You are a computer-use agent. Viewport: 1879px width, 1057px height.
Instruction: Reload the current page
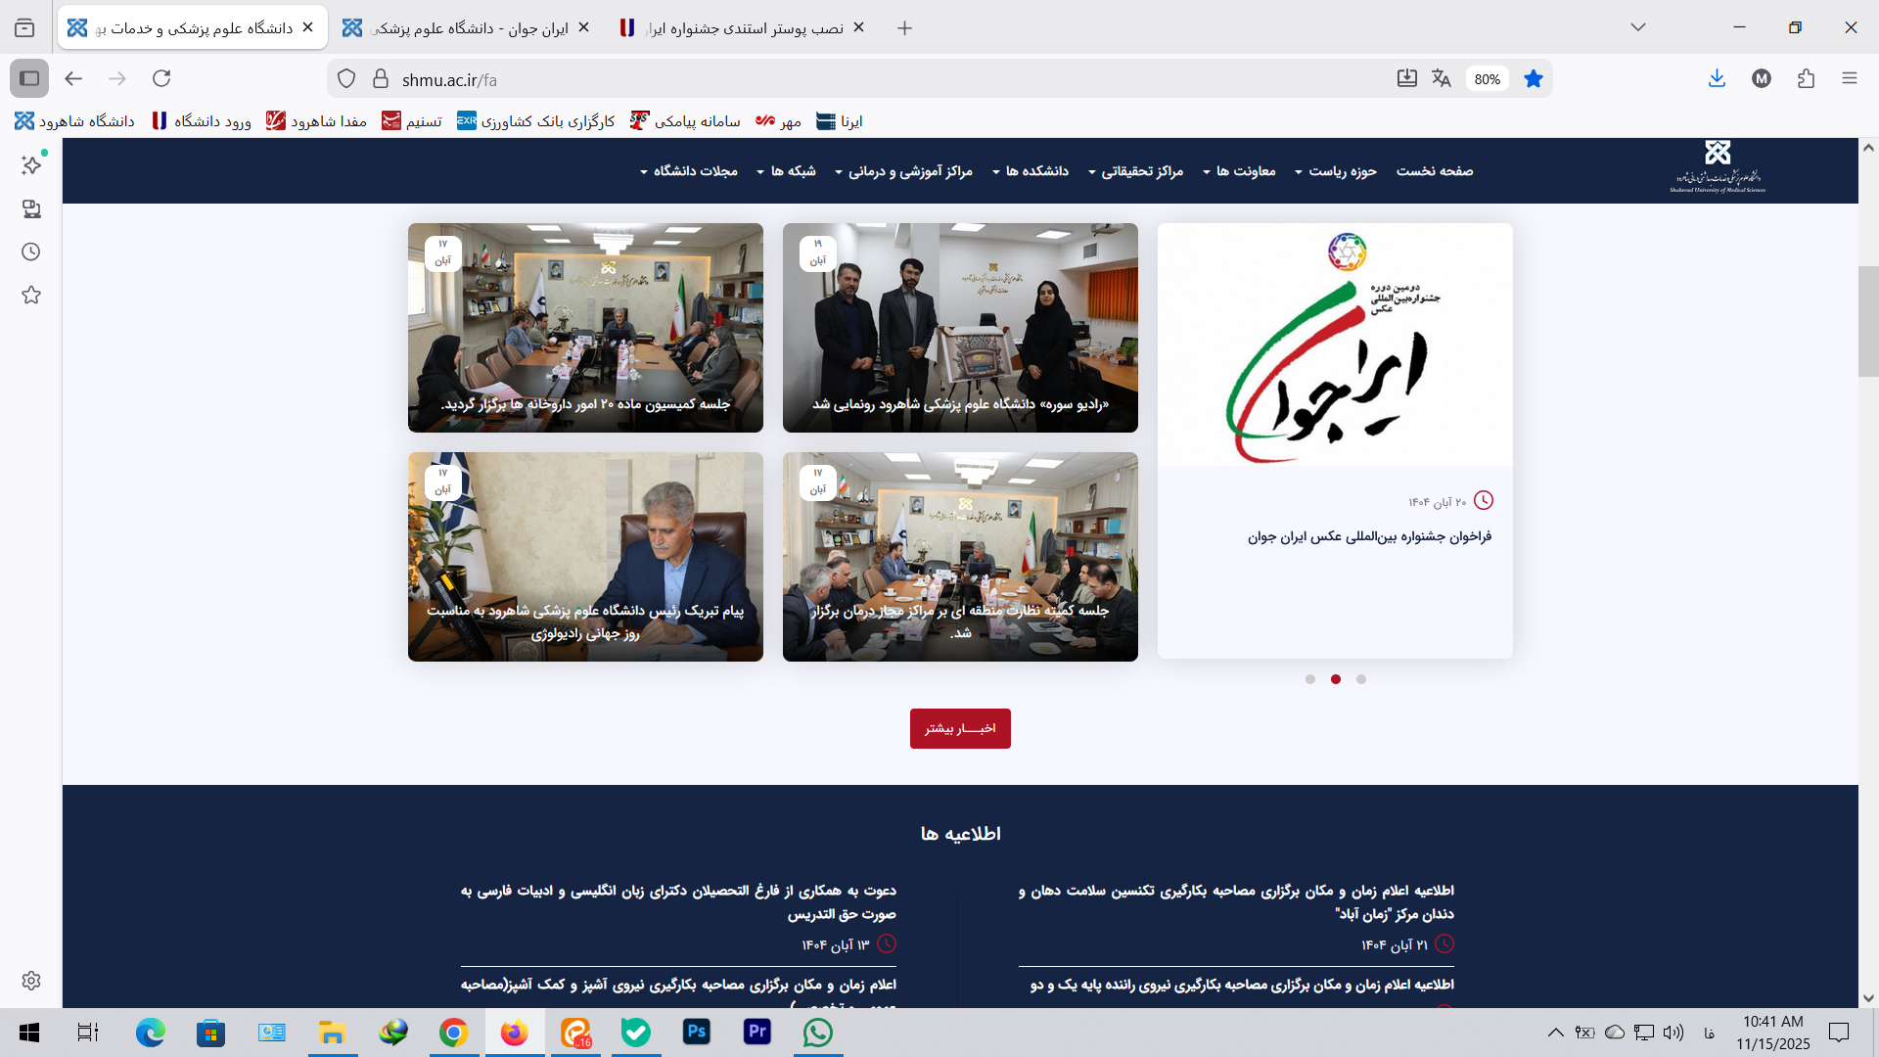pos(161,78)
